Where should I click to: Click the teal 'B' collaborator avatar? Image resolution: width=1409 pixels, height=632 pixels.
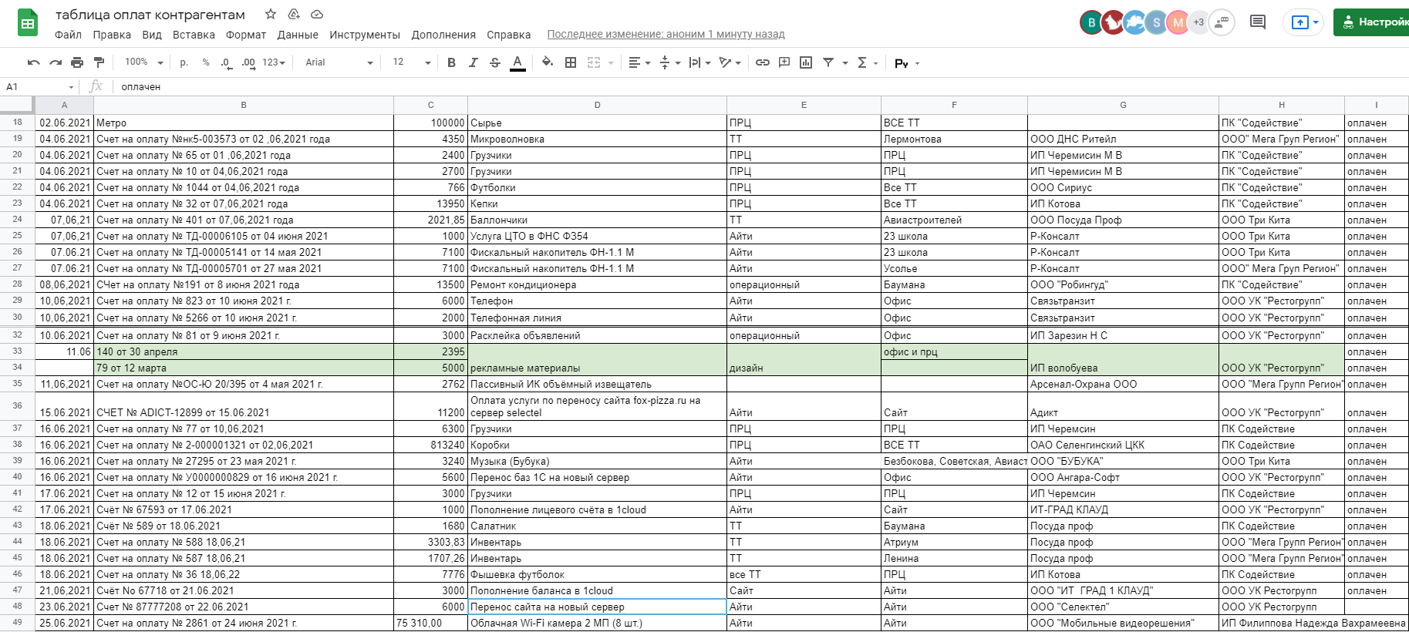pos(1091,22)
